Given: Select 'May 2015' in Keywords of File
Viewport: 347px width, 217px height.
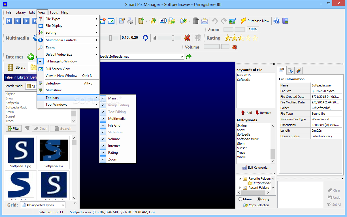Looking at the screenshot, I should (244, 75).
